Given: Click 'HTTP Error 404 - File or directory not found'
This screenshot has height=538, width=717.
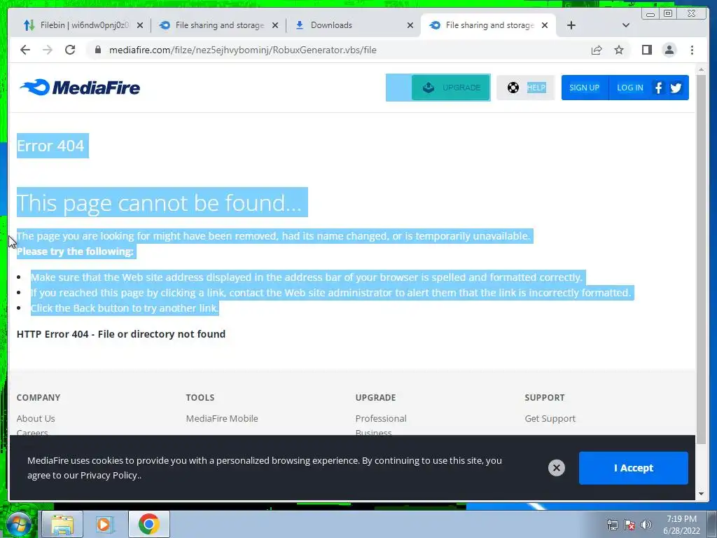Looking at the screenshot, I should (x=121, y=334).
